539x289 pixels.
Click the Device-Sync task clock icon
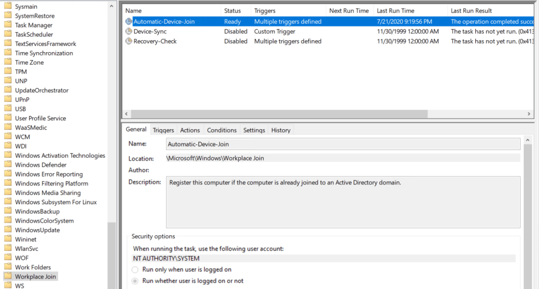tap(129, 32)
